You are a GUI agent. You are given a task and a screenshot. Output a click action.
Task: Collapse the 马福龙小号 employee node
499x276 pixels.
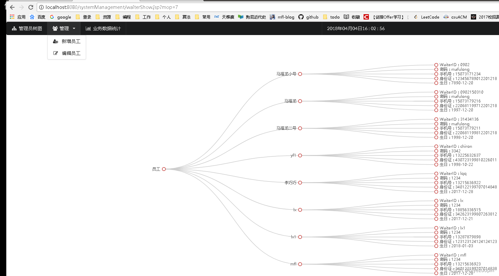(300, 74)
